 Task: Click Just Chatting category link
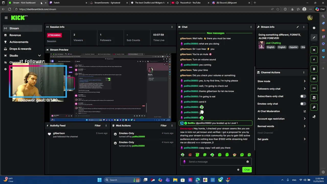273,43
